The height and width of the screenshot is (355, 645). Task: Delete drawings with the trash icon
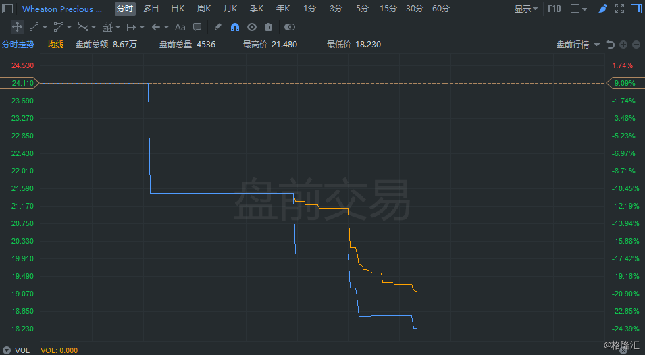[268, 27]
